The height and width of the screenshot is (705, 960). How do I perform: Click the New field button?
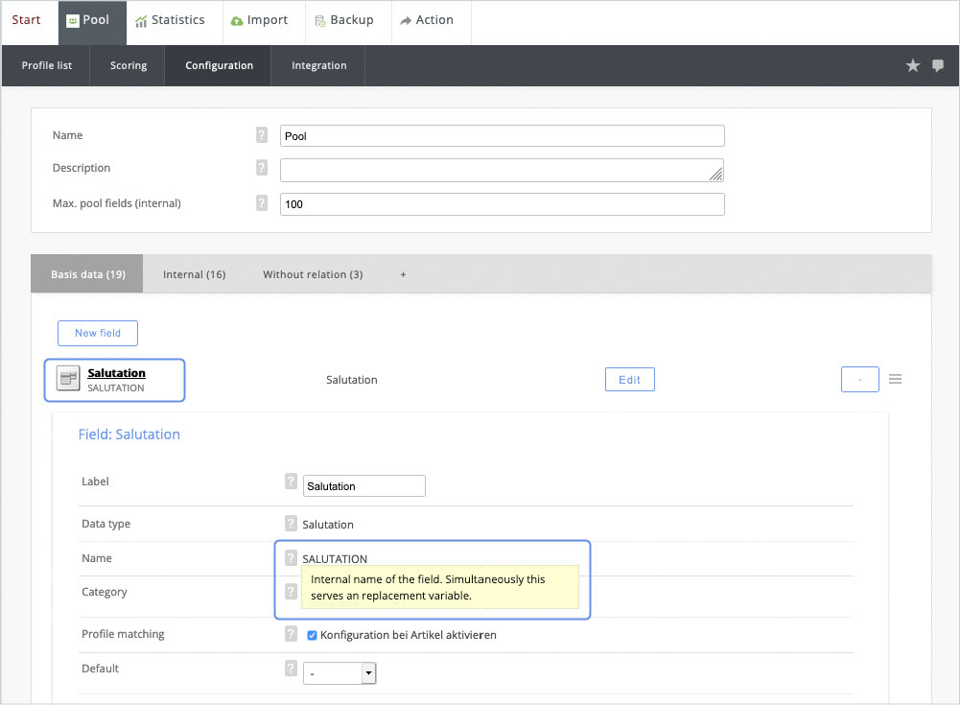(x=98, y=333)
